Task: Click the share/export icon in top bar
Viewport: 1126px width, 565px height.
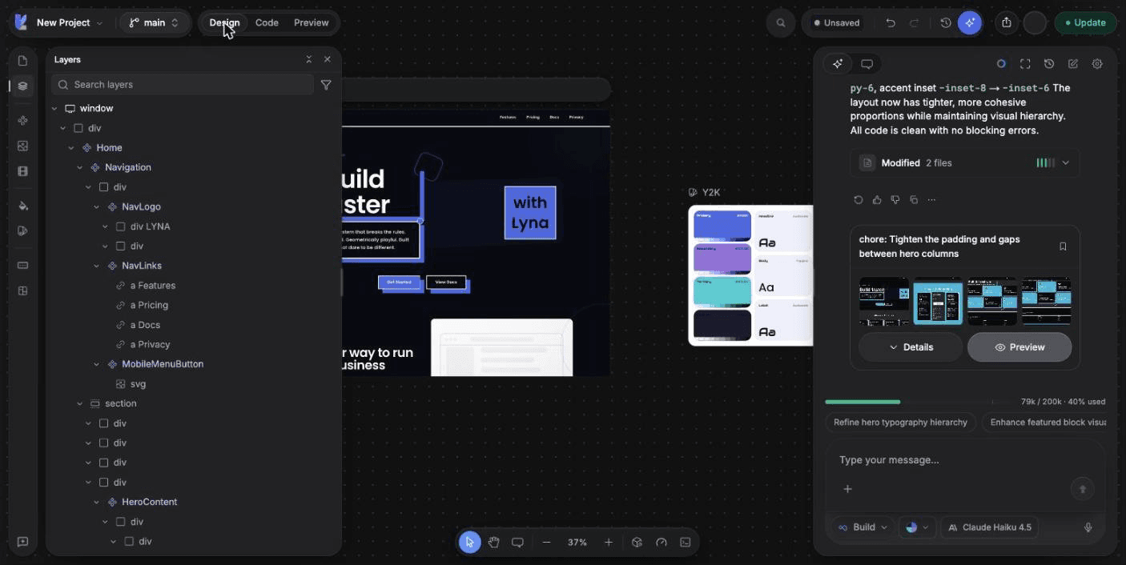Action: (1007, 23)
